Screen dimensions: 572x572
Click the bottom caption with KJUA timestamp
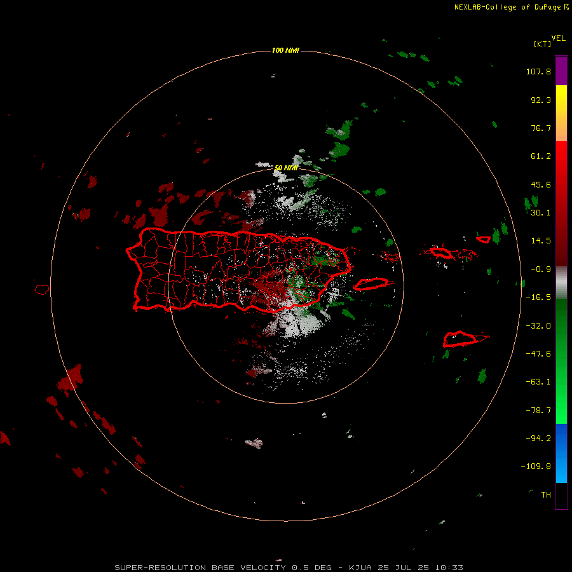click(289, 568)
